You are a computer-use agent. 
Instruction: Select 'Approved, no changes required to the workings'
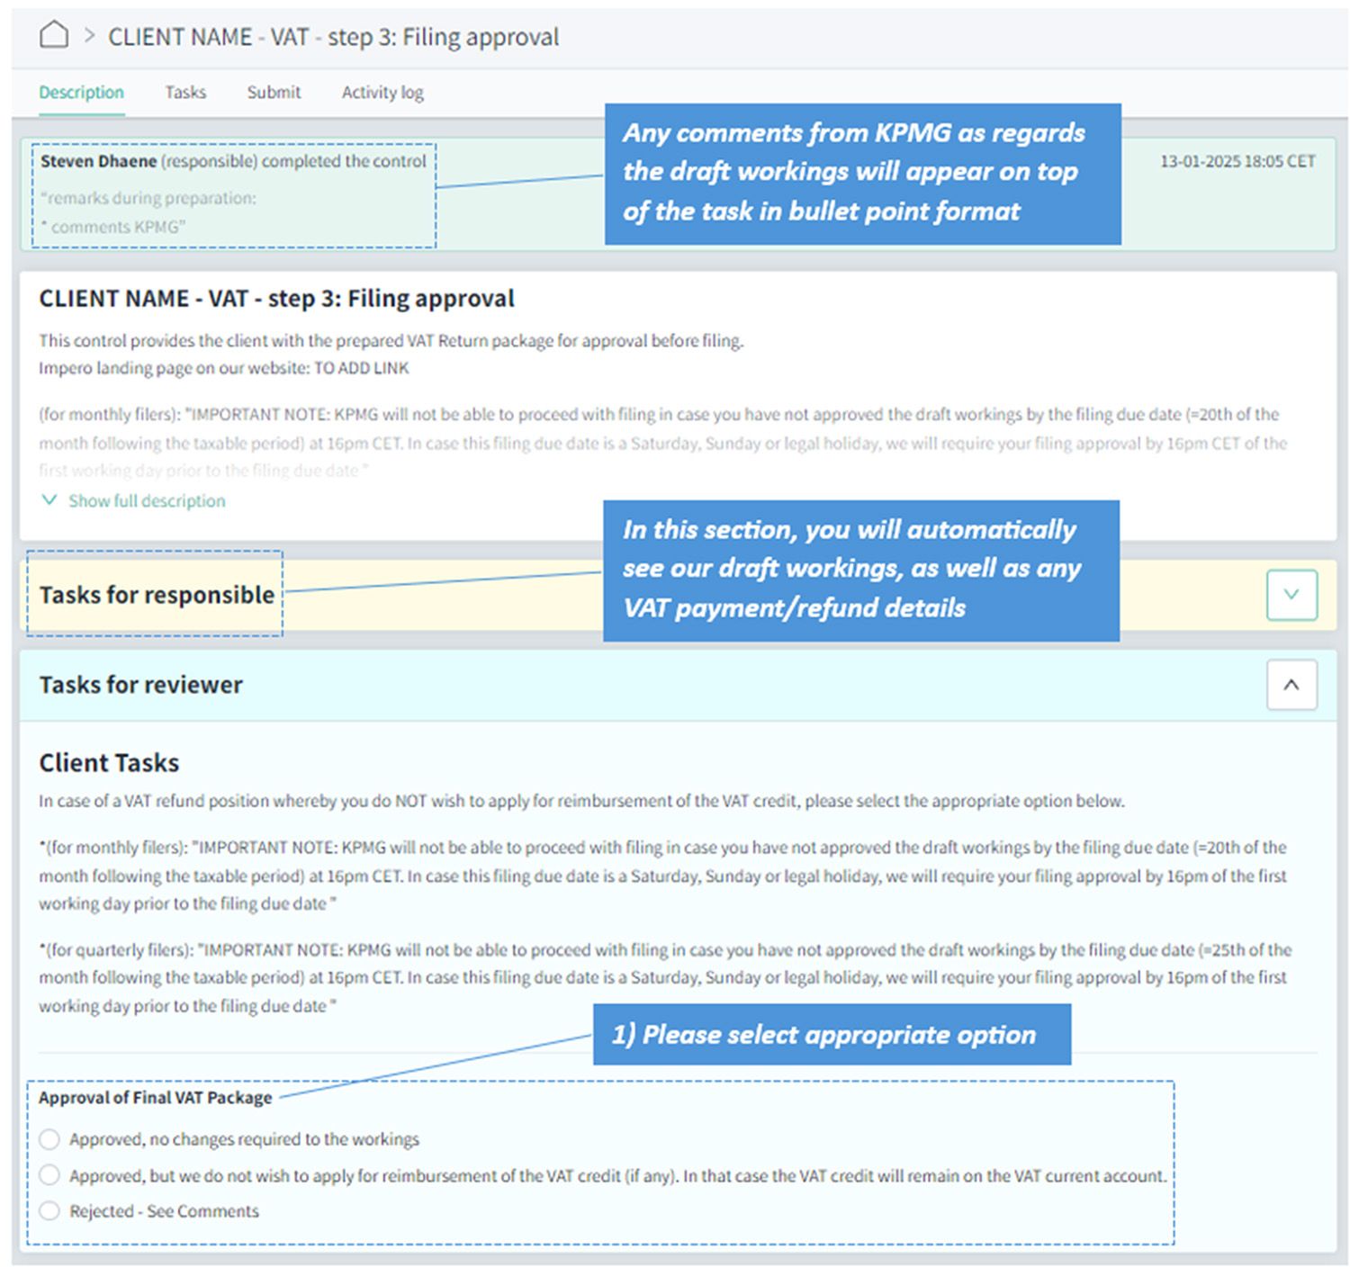tap(49, 1139)
